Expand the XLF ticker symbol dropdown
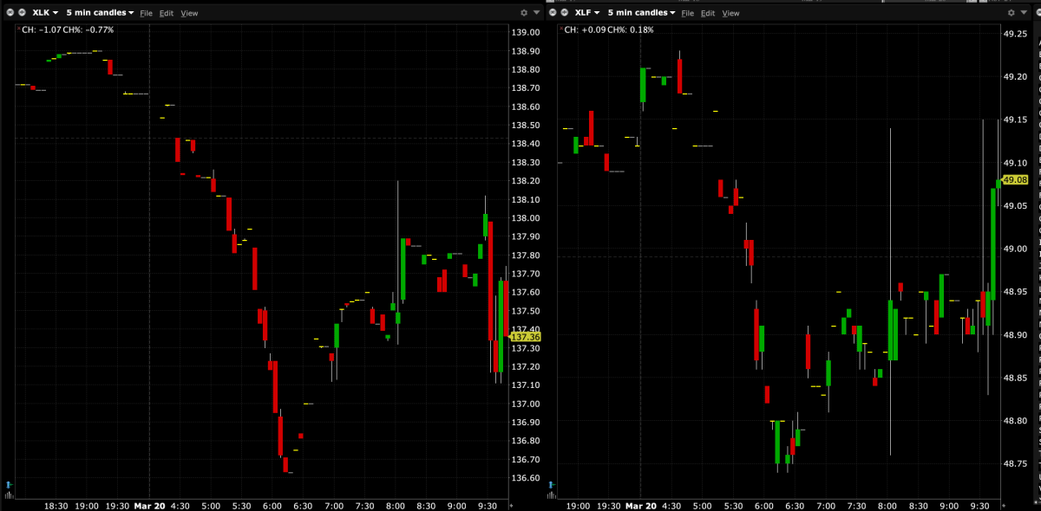Screen dimensions: 1041x511 tap(587, 13)
